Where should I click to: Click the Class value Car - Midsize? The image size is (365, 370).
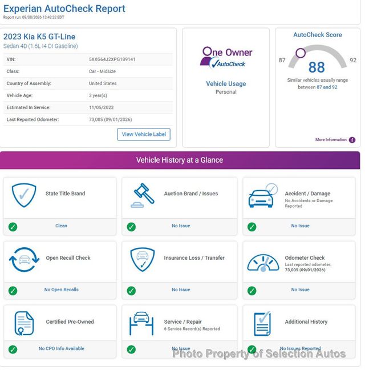(x=102, y=71)
